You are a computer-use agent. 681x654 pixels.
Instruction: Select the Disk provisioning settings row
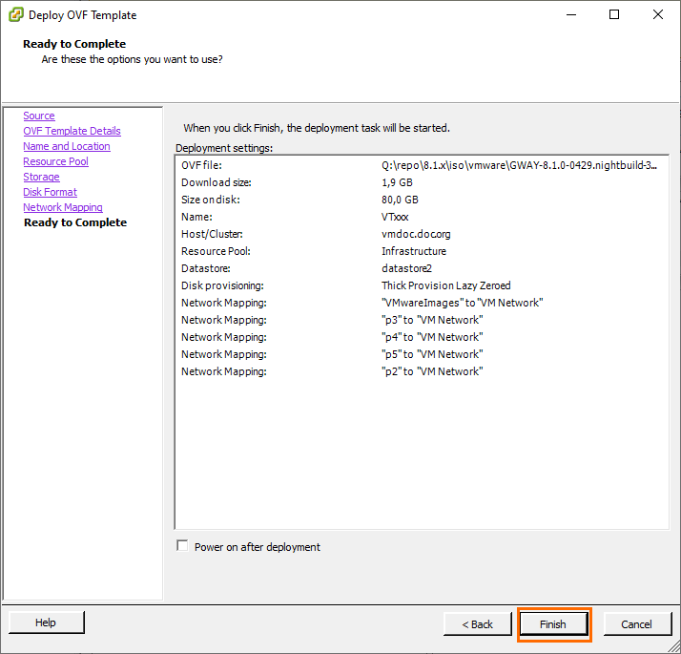420,285
